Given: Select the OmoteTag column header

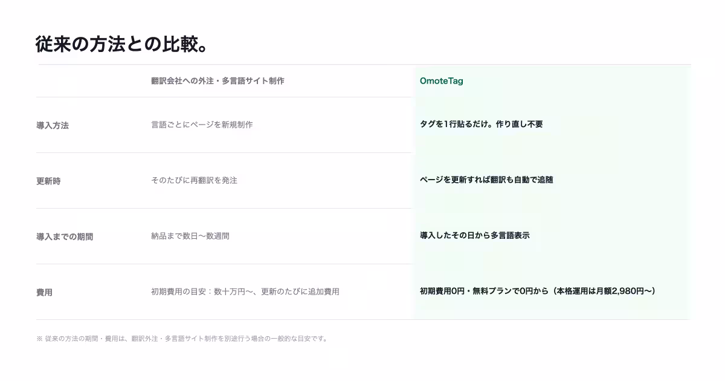Looking at the screenshot, I should click(x=442, y=80).
